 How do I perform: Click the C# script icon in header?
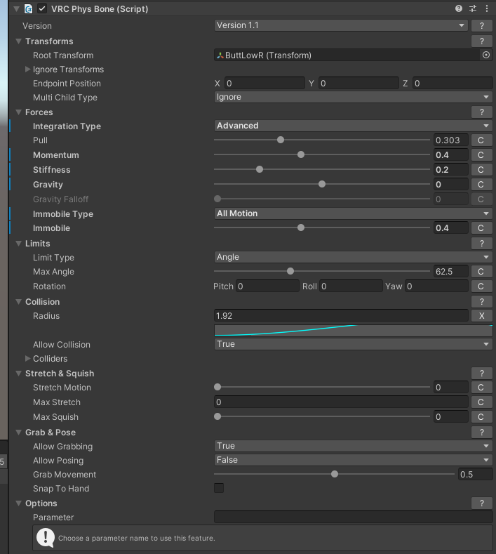pos(28,9)
